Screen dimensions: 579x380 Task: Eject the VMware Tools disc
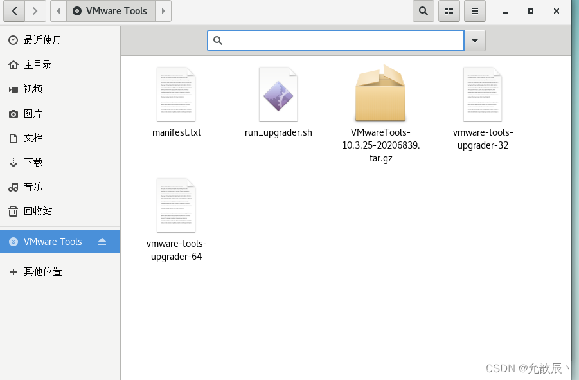tap(102, 242)
